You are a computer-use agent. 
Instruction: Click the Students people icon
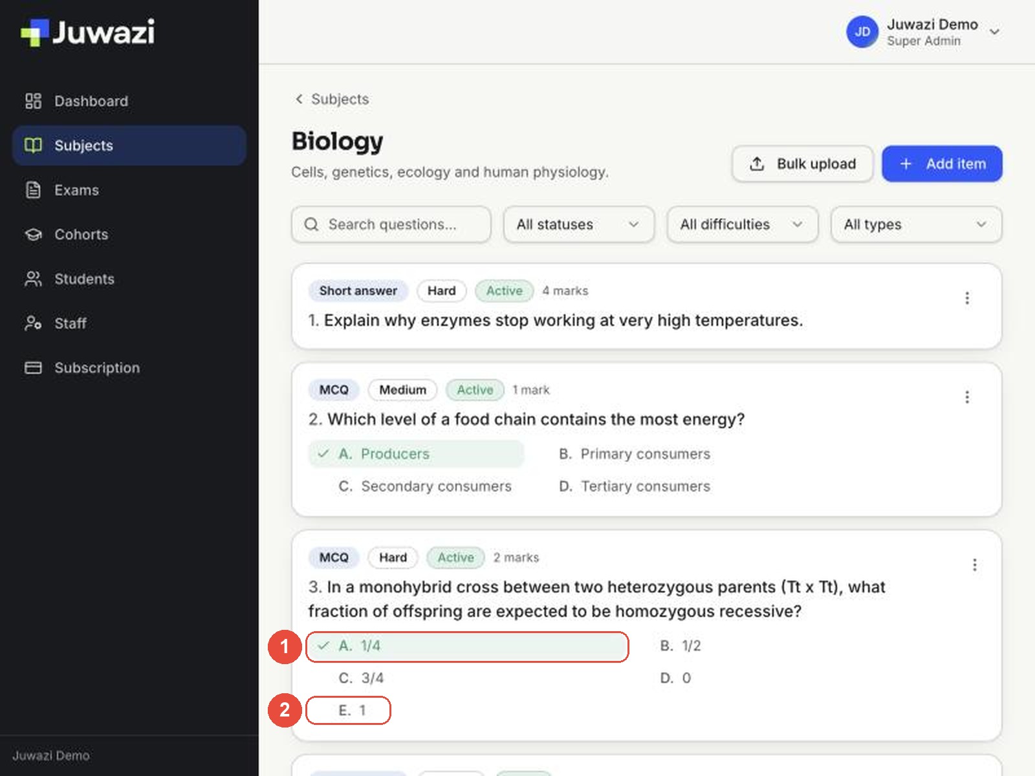pyautogui.click(x=33, y=279)
